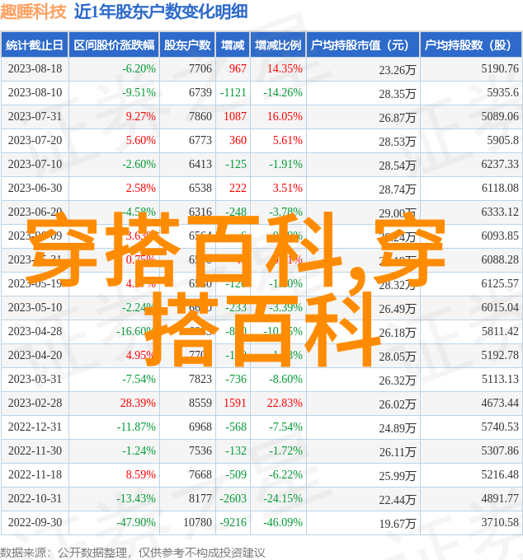Screen dimensions: 523x560
Task: Click the 增减比例 column header
Action: pos(277,45)
